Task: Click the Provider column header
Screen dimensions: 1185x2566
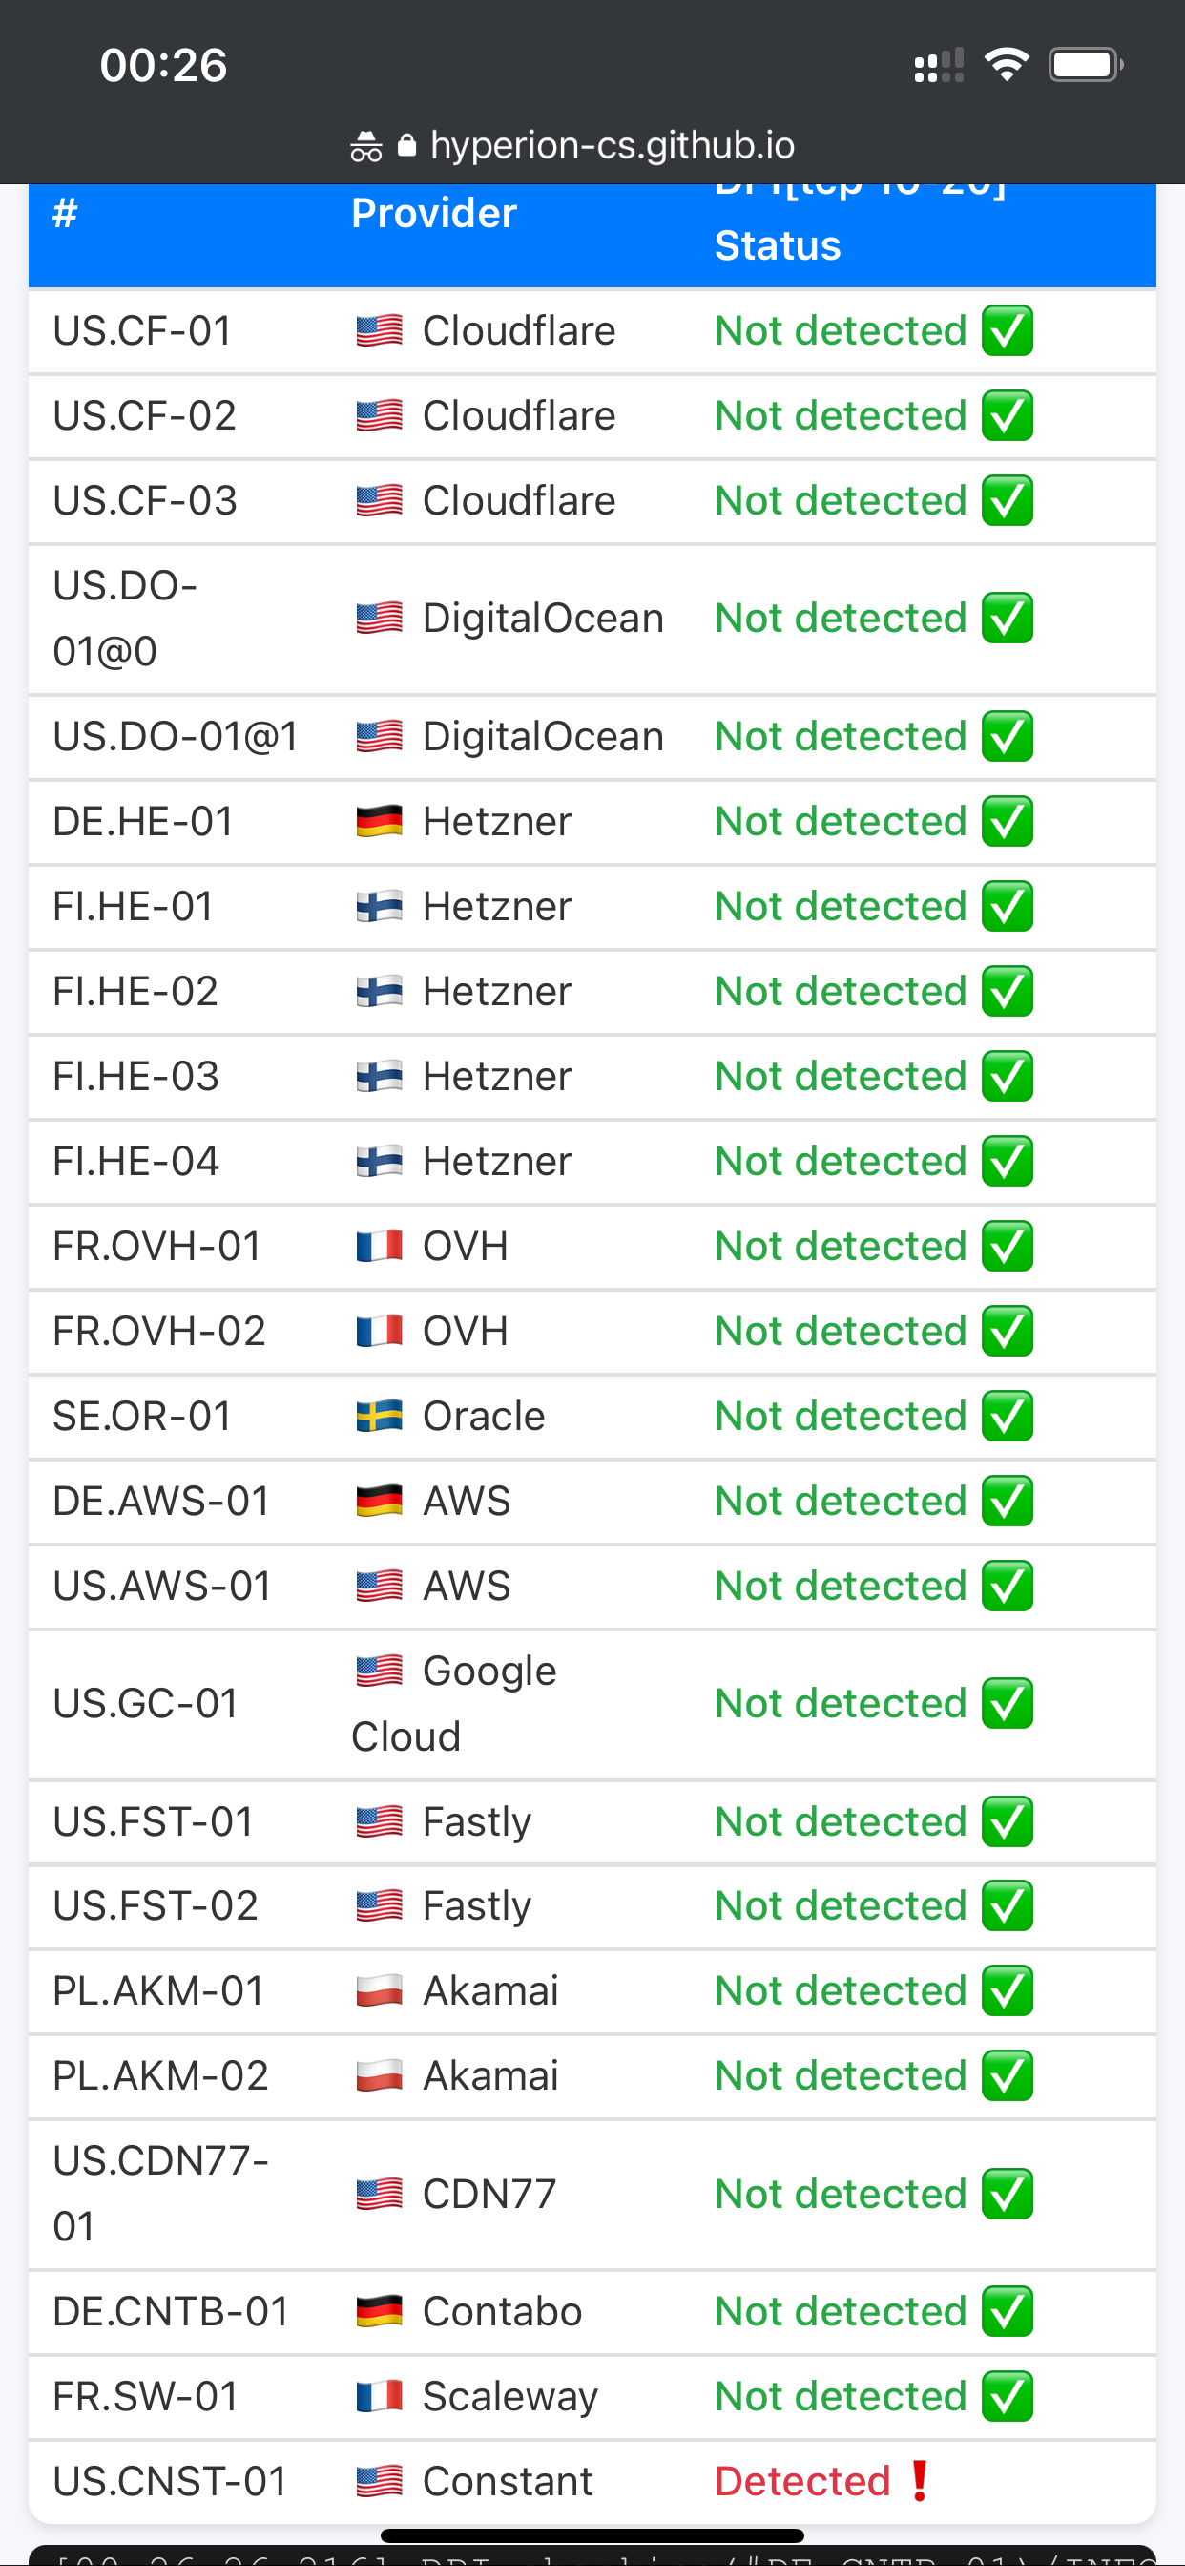Action: (434, 213)
